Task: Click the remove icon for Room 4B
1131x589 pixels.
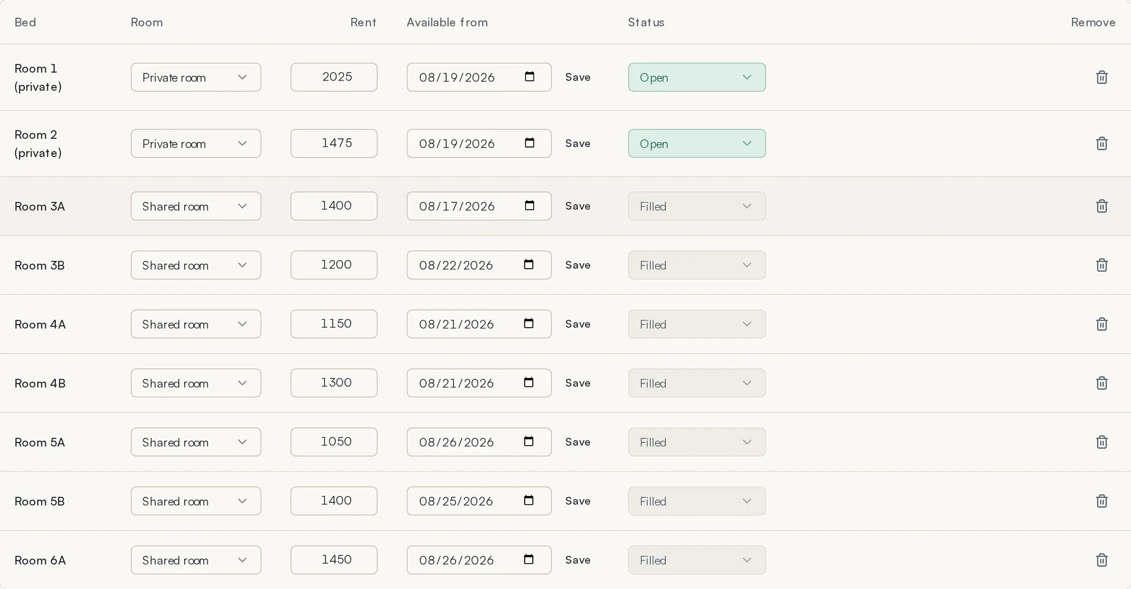Action: pos(1101,383)
